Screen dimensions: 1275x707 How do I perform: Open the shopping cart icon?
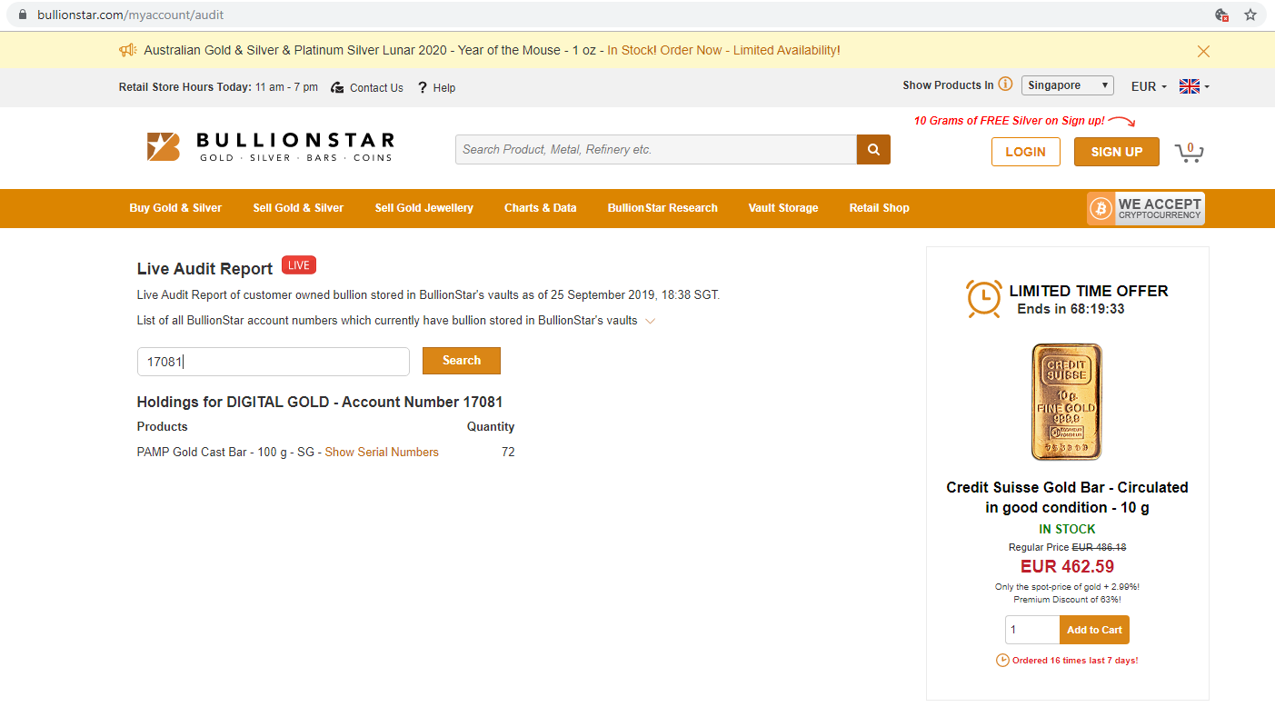tap(1189, 152)
